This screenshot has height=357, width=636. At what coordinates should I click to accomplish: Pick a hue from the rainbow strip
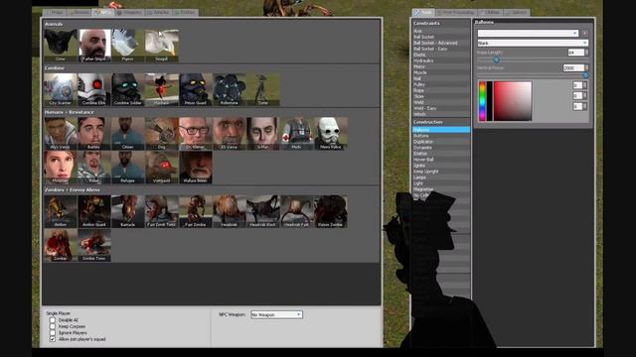[x=482, y=101]
